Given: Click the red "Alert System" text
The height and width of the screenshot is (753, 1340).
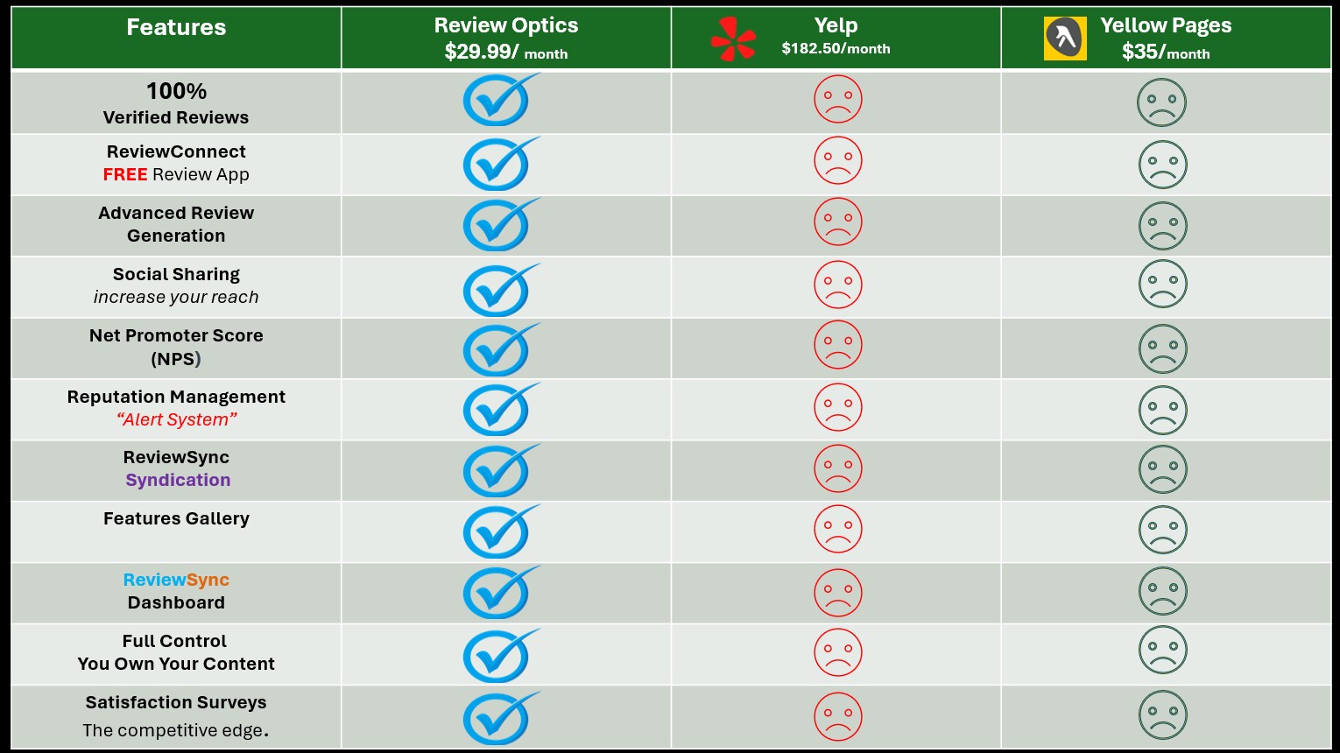Looking at the screenshot, I should click(176, 419).
